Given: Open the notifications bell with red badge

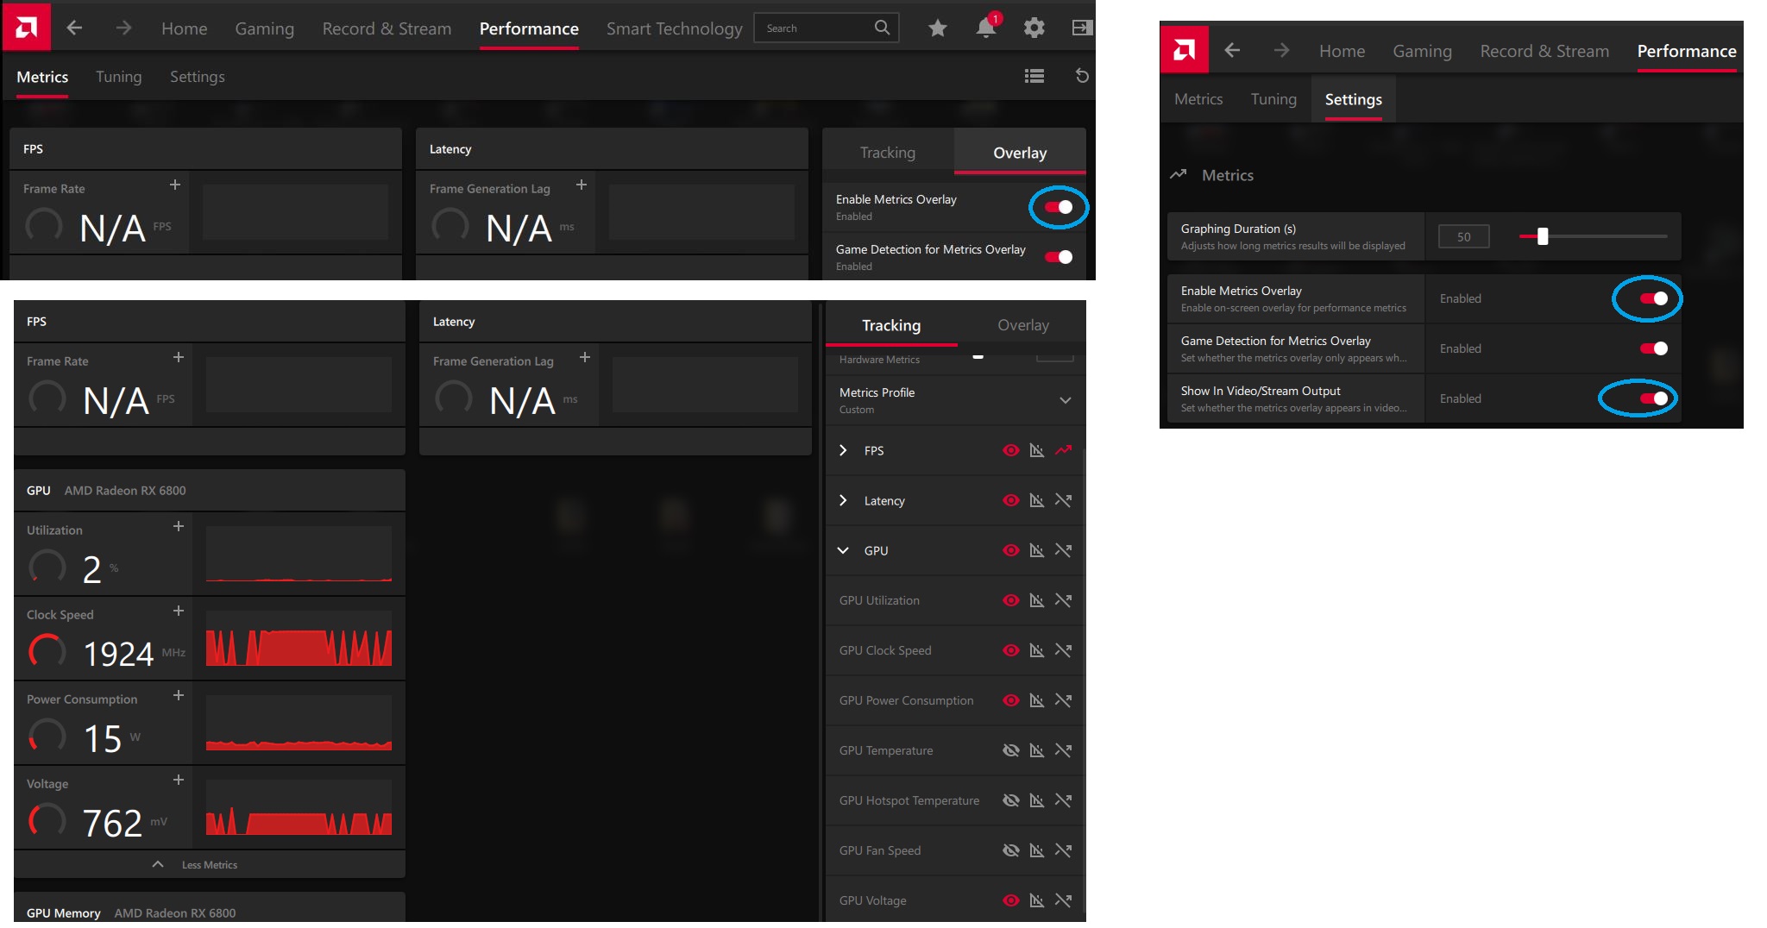Looking at the screenshot, I should 986,28.
